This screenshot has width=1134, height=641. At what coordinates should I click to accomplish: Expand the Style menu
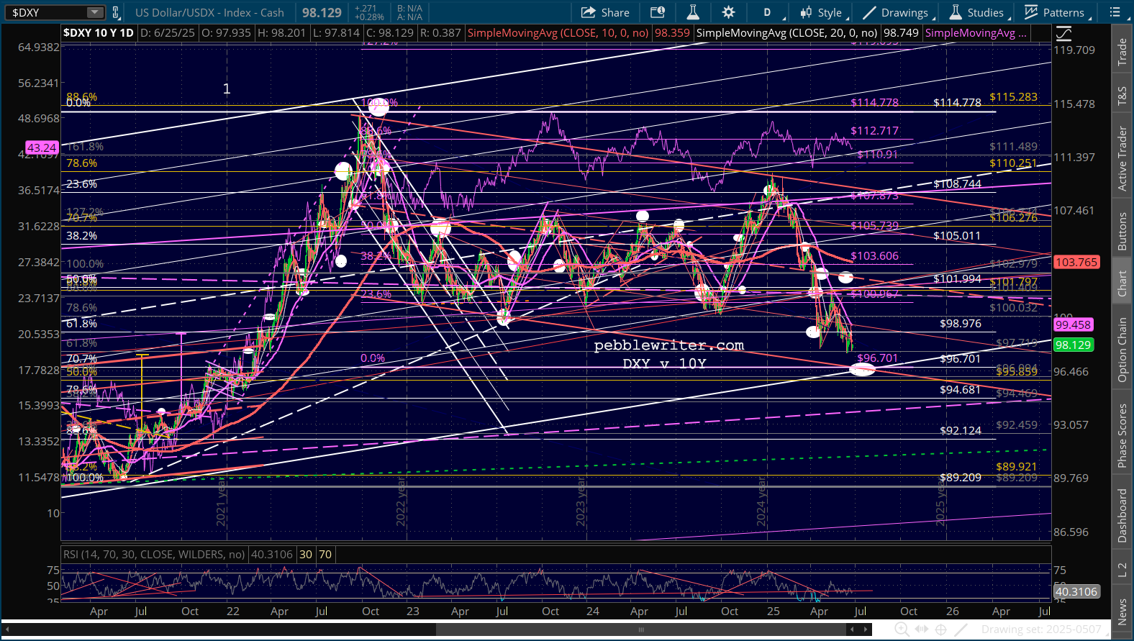tap(822, 12)
